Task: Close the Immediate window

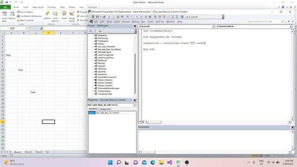Action: coord(292,127)
